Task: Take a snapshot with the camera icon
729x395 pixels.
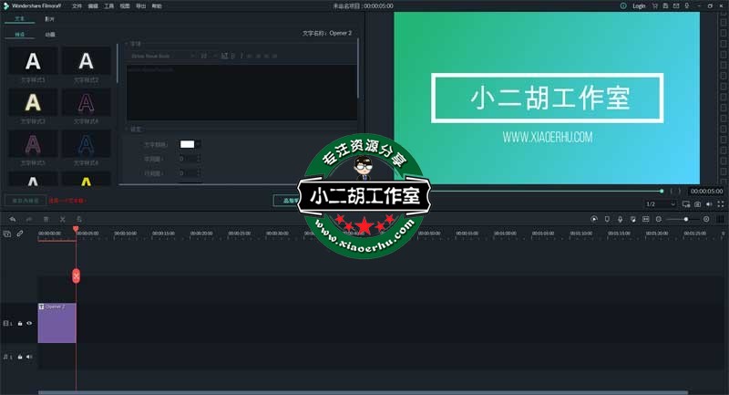Action: [699, 203]
